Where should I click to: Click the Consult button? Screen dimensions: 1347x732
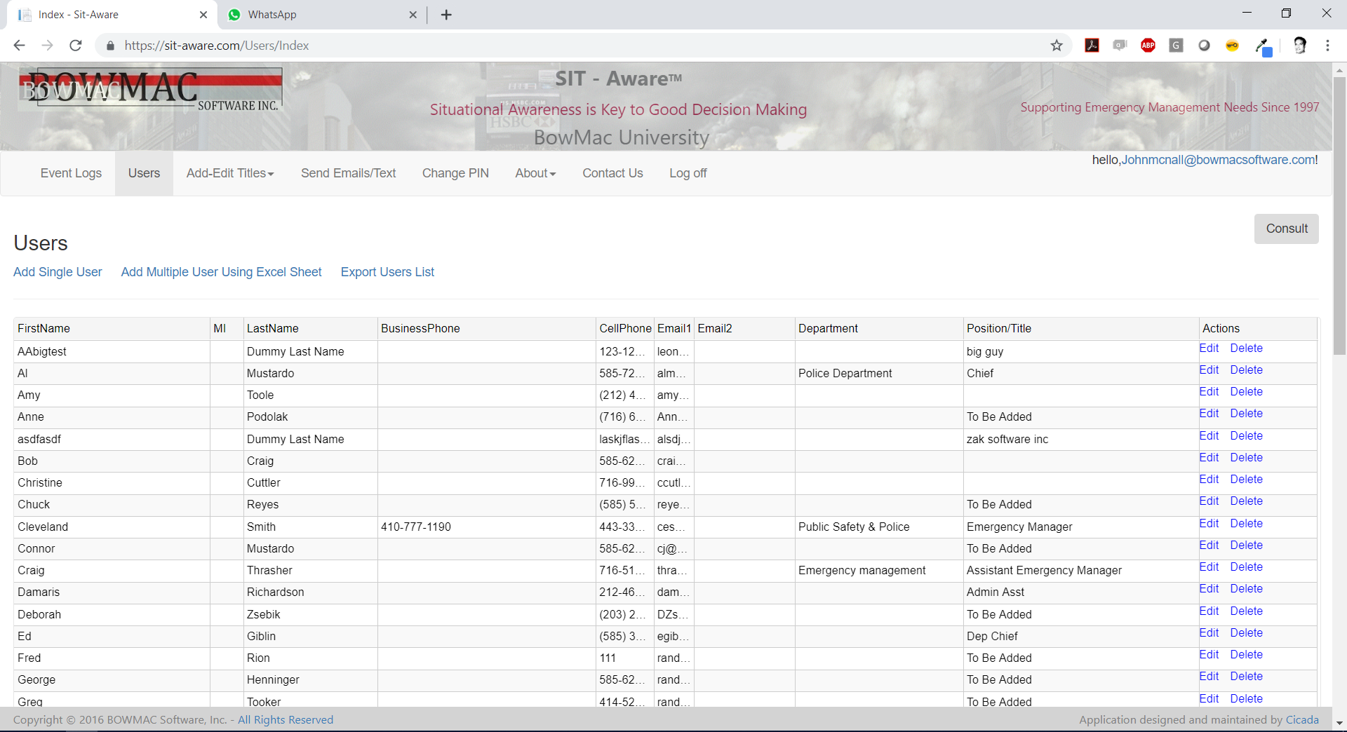[x=1286, y=229]
